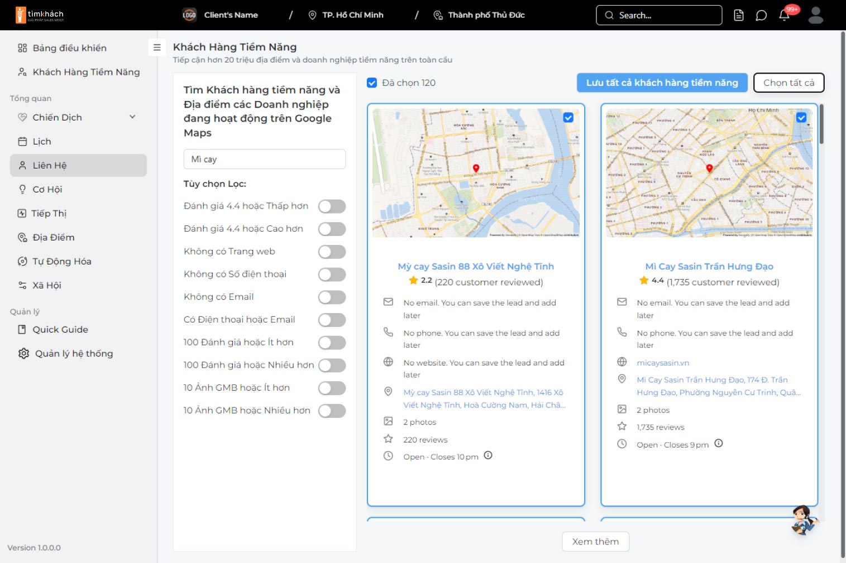Click the globe icon beside micaysasin.vn
The height and width of the screenshot is (563, 846).
tap(622, 362)
